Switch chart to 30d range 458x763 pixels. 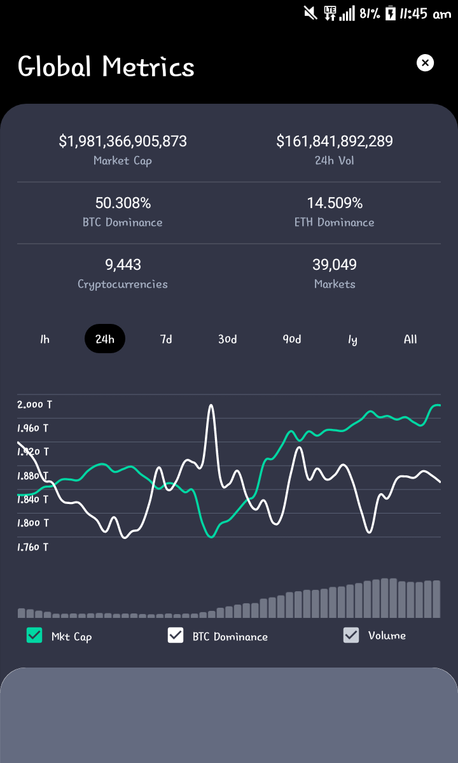(228, 339)
